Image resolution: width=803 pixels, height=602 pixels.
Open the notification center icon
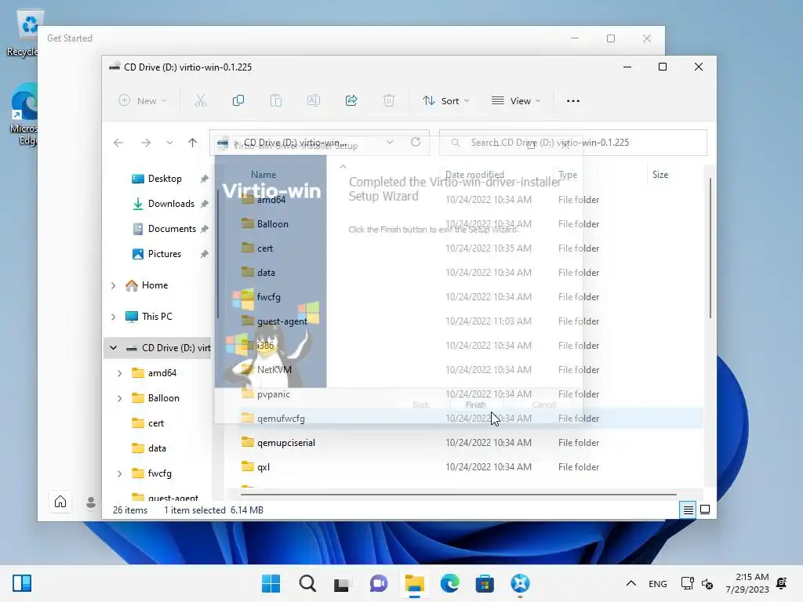tap(782, 583)
